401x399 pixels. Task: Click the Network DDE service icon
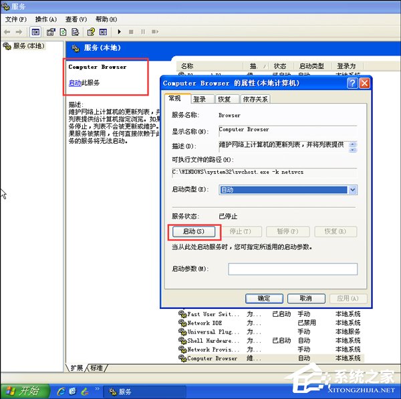point(182,323)
